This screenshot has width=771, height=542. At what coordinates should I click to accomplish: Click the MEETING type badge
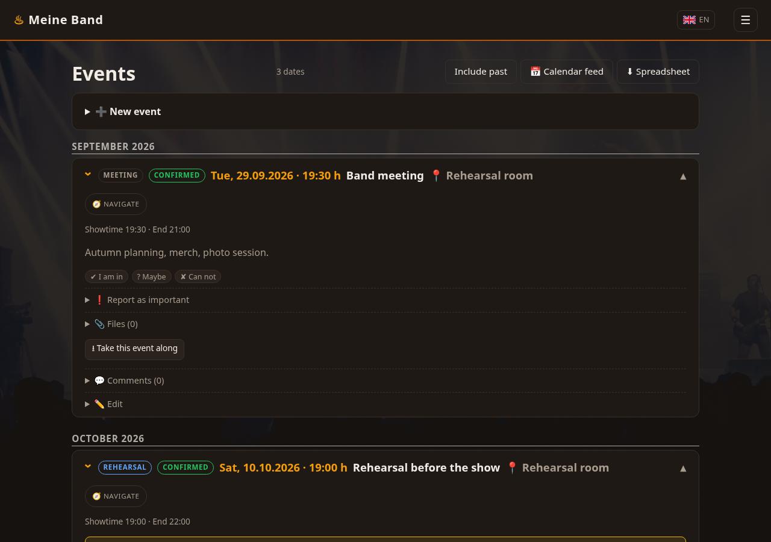tap(120, 175)
